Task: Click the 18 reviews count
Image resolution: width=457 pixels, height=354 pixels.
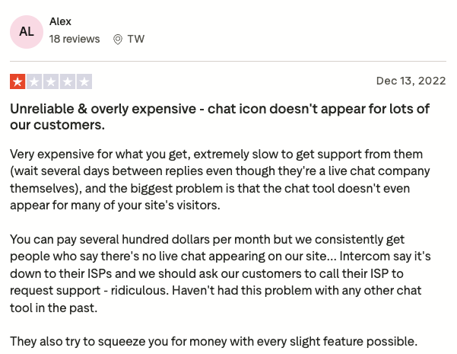Action: coord(75,39)
